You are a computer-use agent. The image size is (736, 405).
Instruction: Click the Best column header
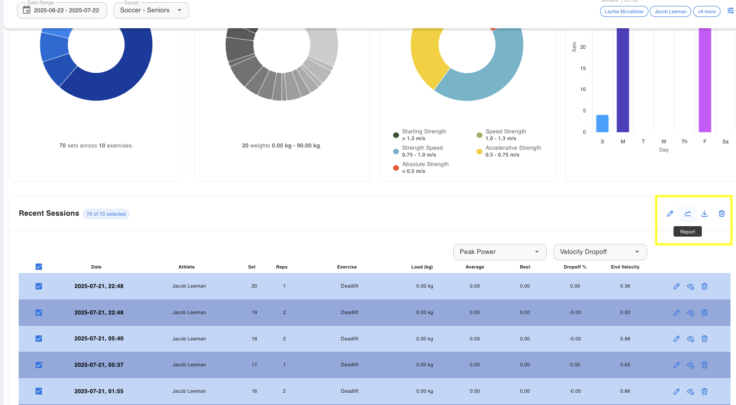click(525, 267)
